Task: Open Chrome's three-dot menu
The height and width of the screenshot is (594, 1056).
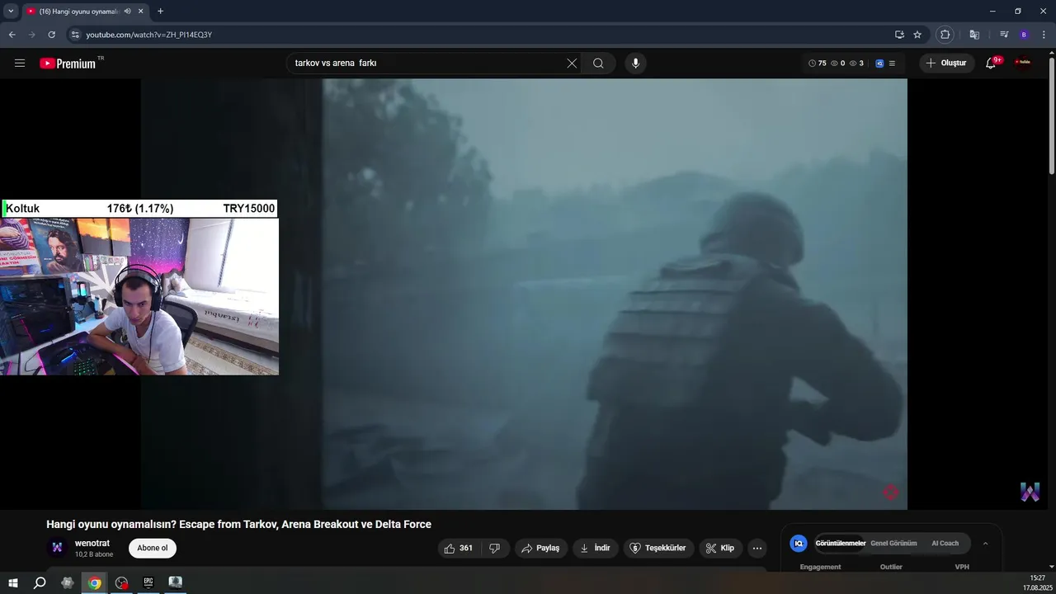Action: click(x=1044, y=35)
